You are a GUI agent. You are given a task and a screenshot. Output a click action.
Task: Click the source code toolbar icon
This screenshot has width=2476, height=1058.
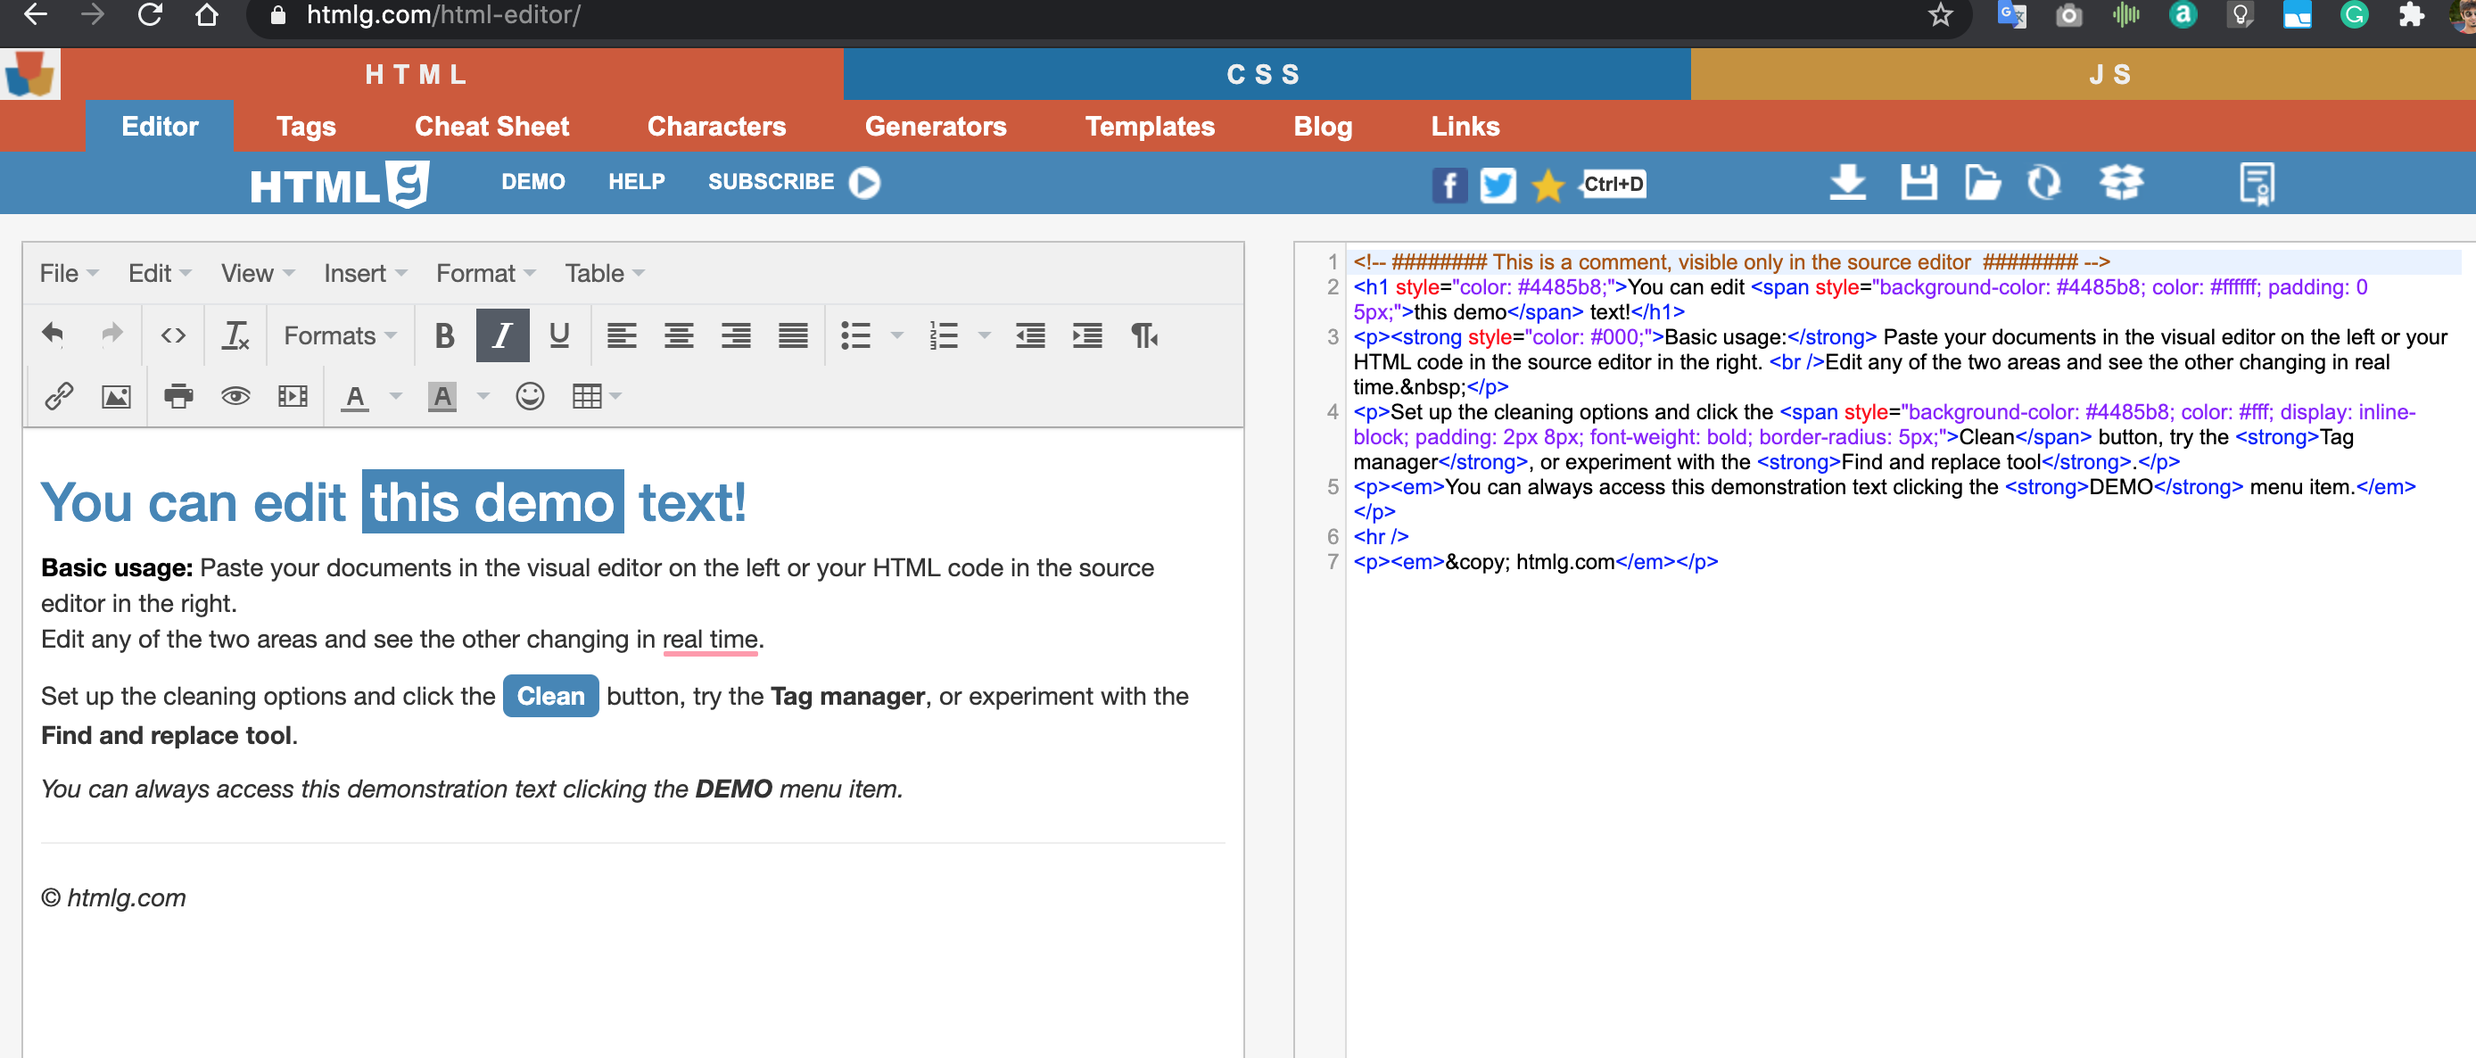click(x=173, y=335)
